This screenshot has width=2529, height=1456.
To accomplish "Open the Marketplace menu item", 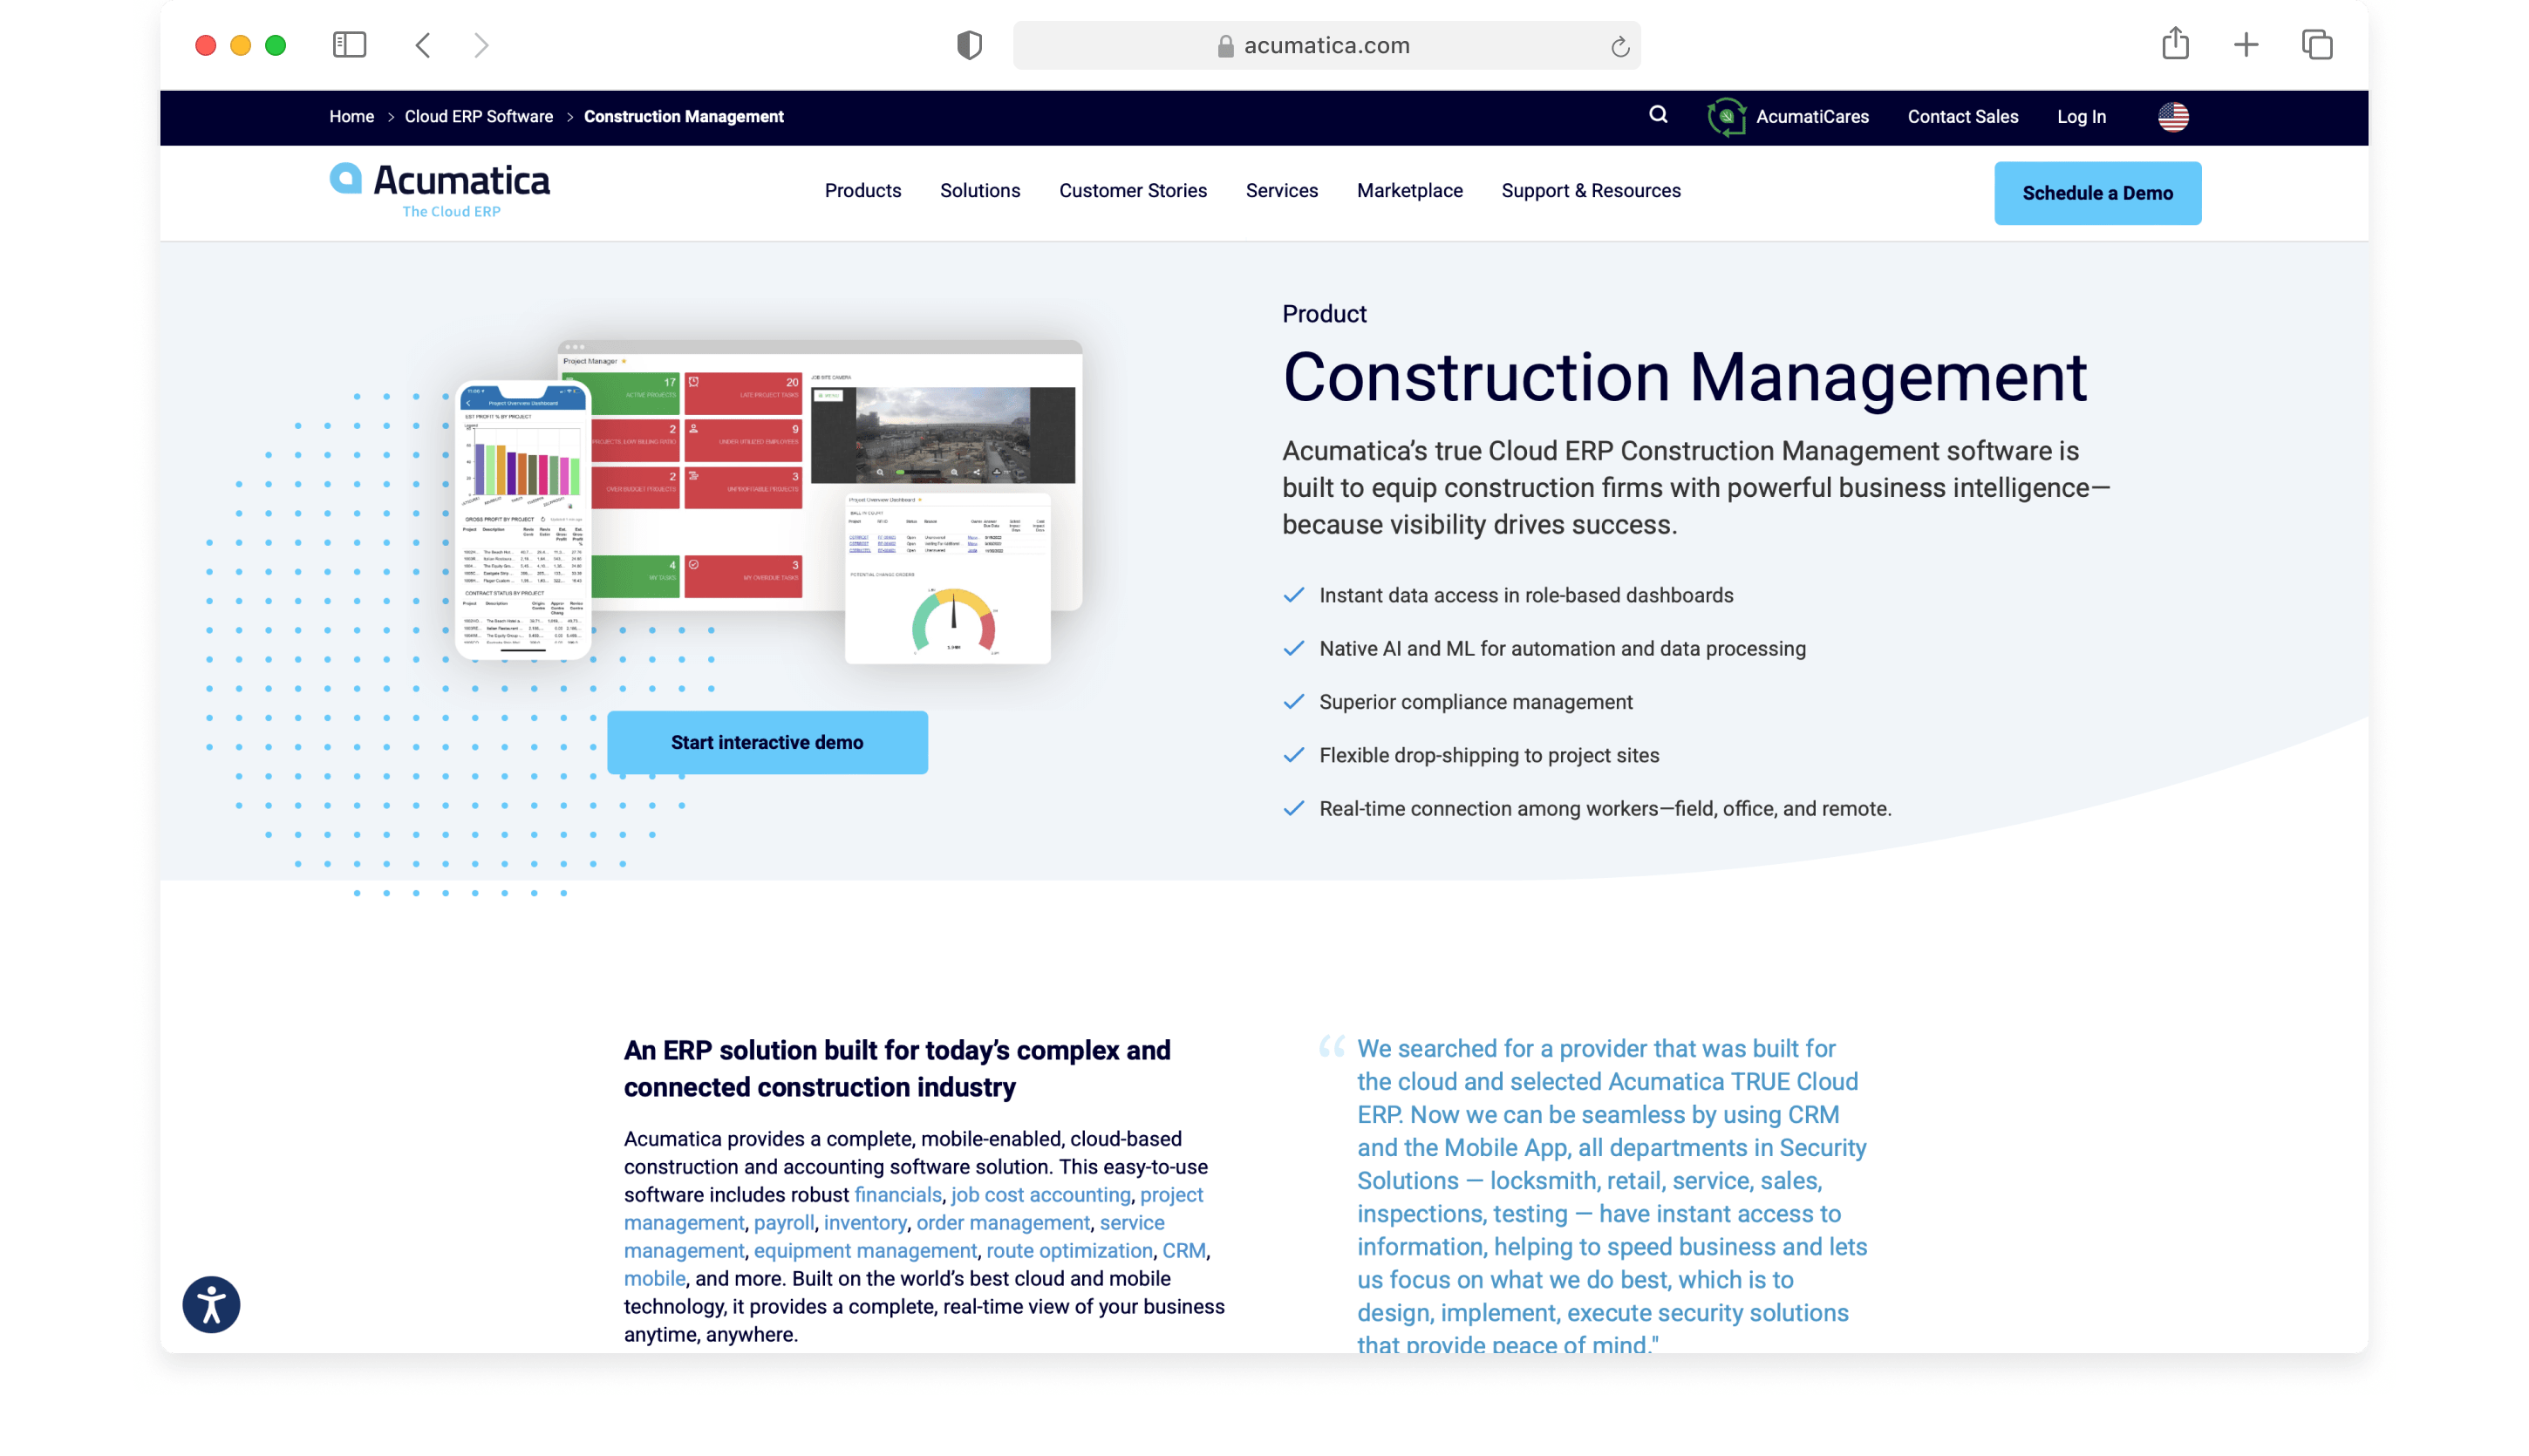I will (1409, 191).
